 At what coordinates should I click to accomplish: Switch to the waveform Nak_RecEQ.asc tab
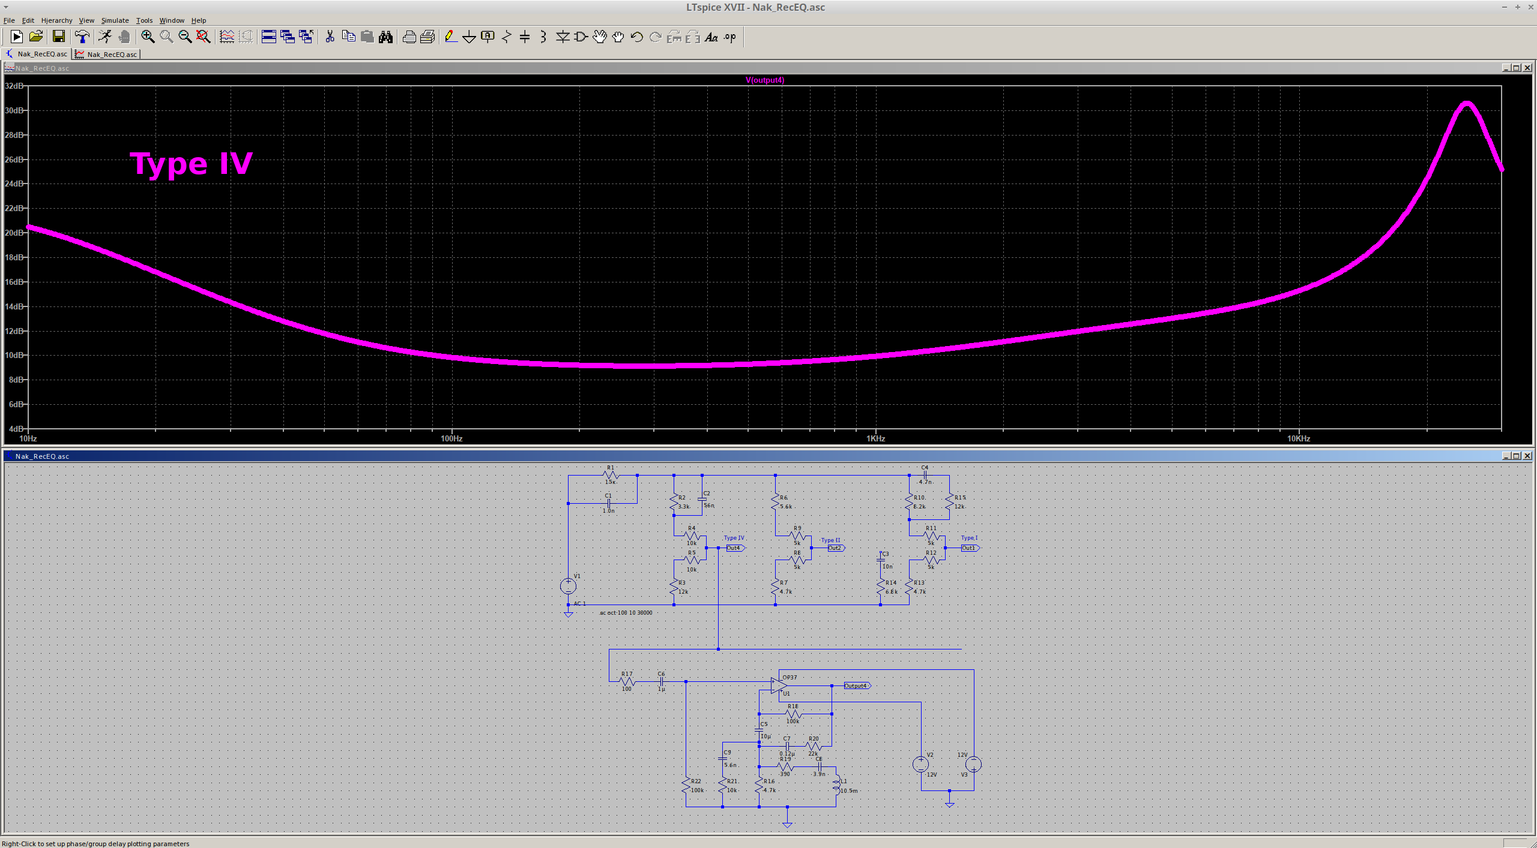107,54
